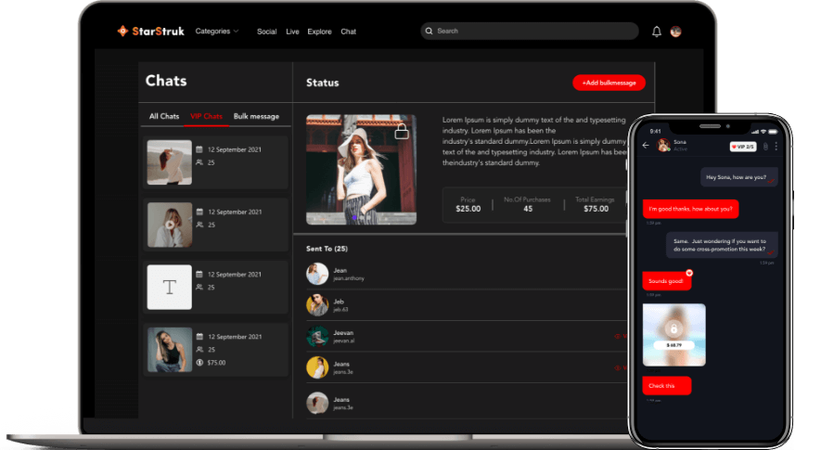Image resolution: width=821 pixels, height=450 pixels.
Task: Click the 'I'm good thanks' red message
Action: tap(690, 209)
